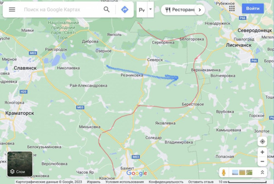274x184 pixels.
Task: Open directions with the blue arrow icon
Action: [x=125, y=10]
